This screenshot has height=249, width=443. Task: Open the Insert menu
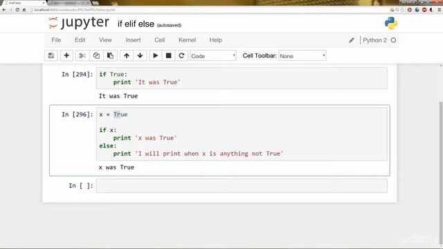133,40
